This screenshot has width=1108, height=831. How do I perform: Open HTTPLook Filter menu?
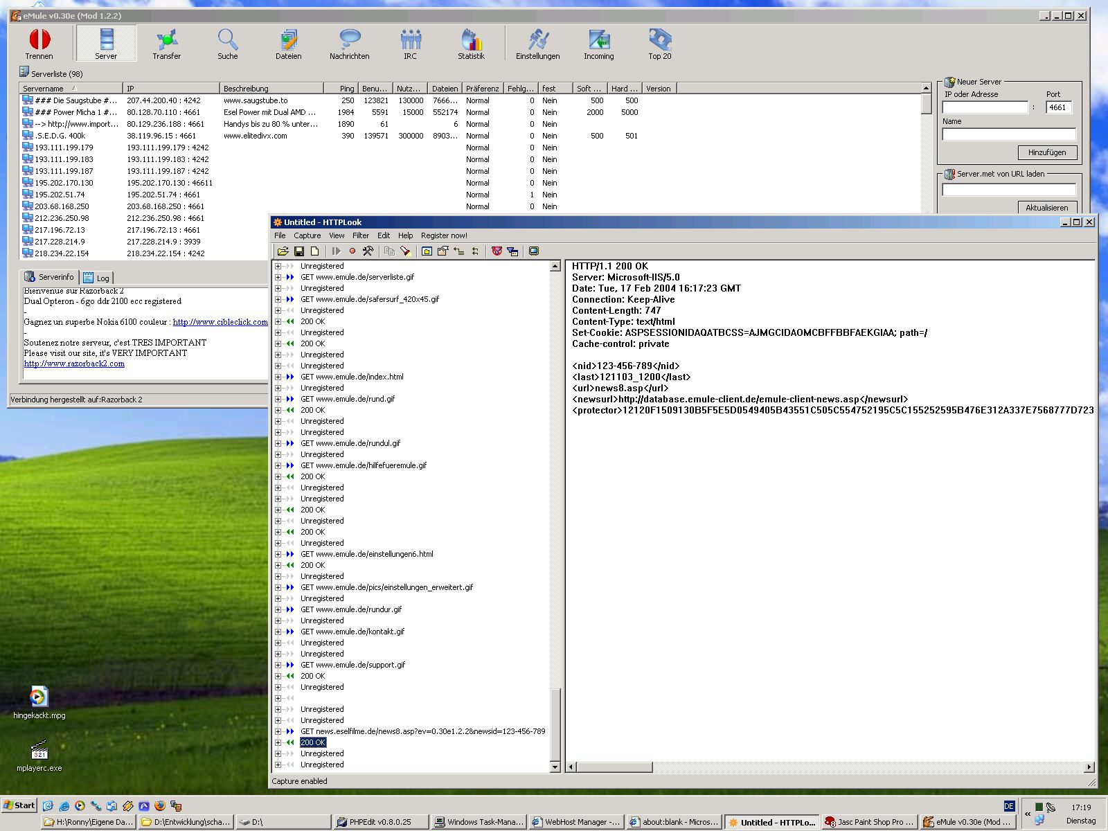361,235
